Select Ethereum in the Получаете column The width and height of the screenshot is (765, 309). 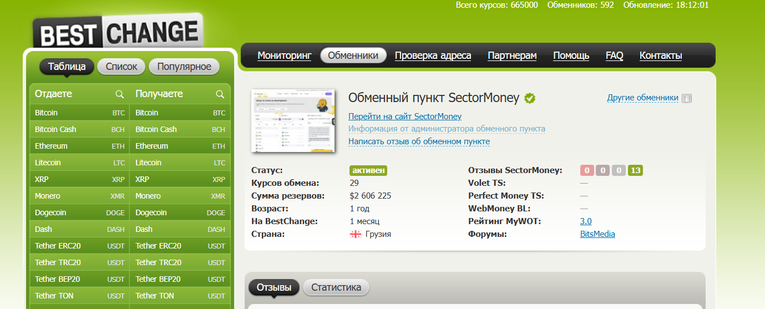pos(180,146)
